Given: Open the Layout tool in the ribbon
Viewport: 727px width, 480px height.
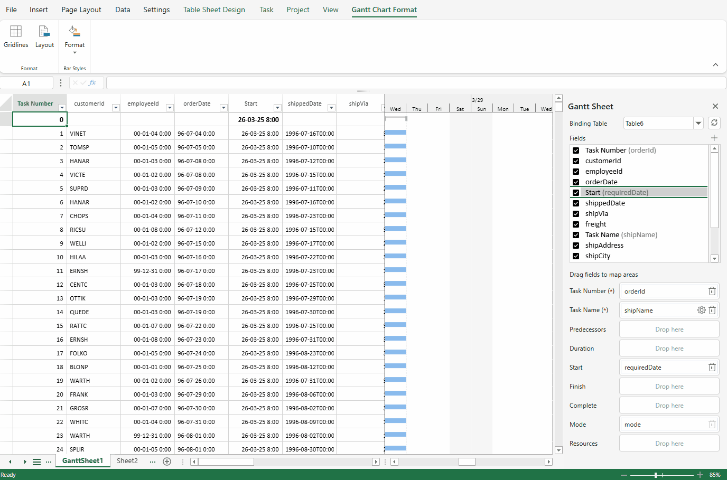Looking at the screenshot, I should coord(44,37).
